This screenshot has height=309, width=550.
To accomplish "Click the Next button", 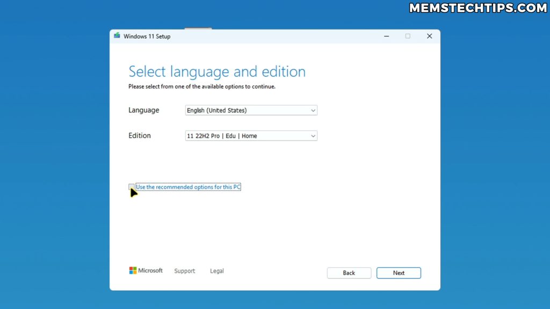I will [x=399, y=273].
